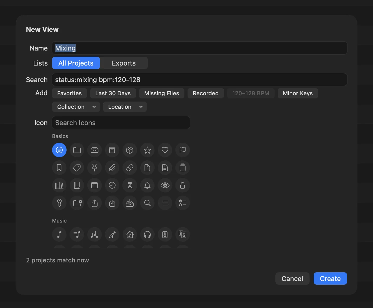Add the Minor Keys filter
Image resolution: width=373 pixels, height=308 pixels.
pyautogui.click(x=298, y=93)
